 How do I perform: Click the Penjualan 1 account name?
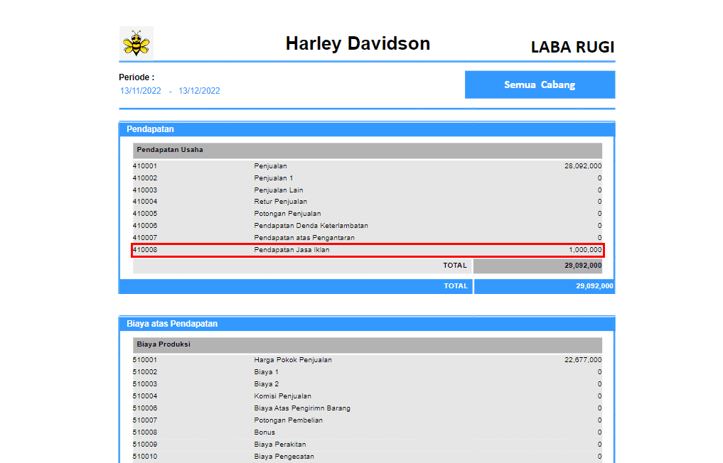click(274, 178)
